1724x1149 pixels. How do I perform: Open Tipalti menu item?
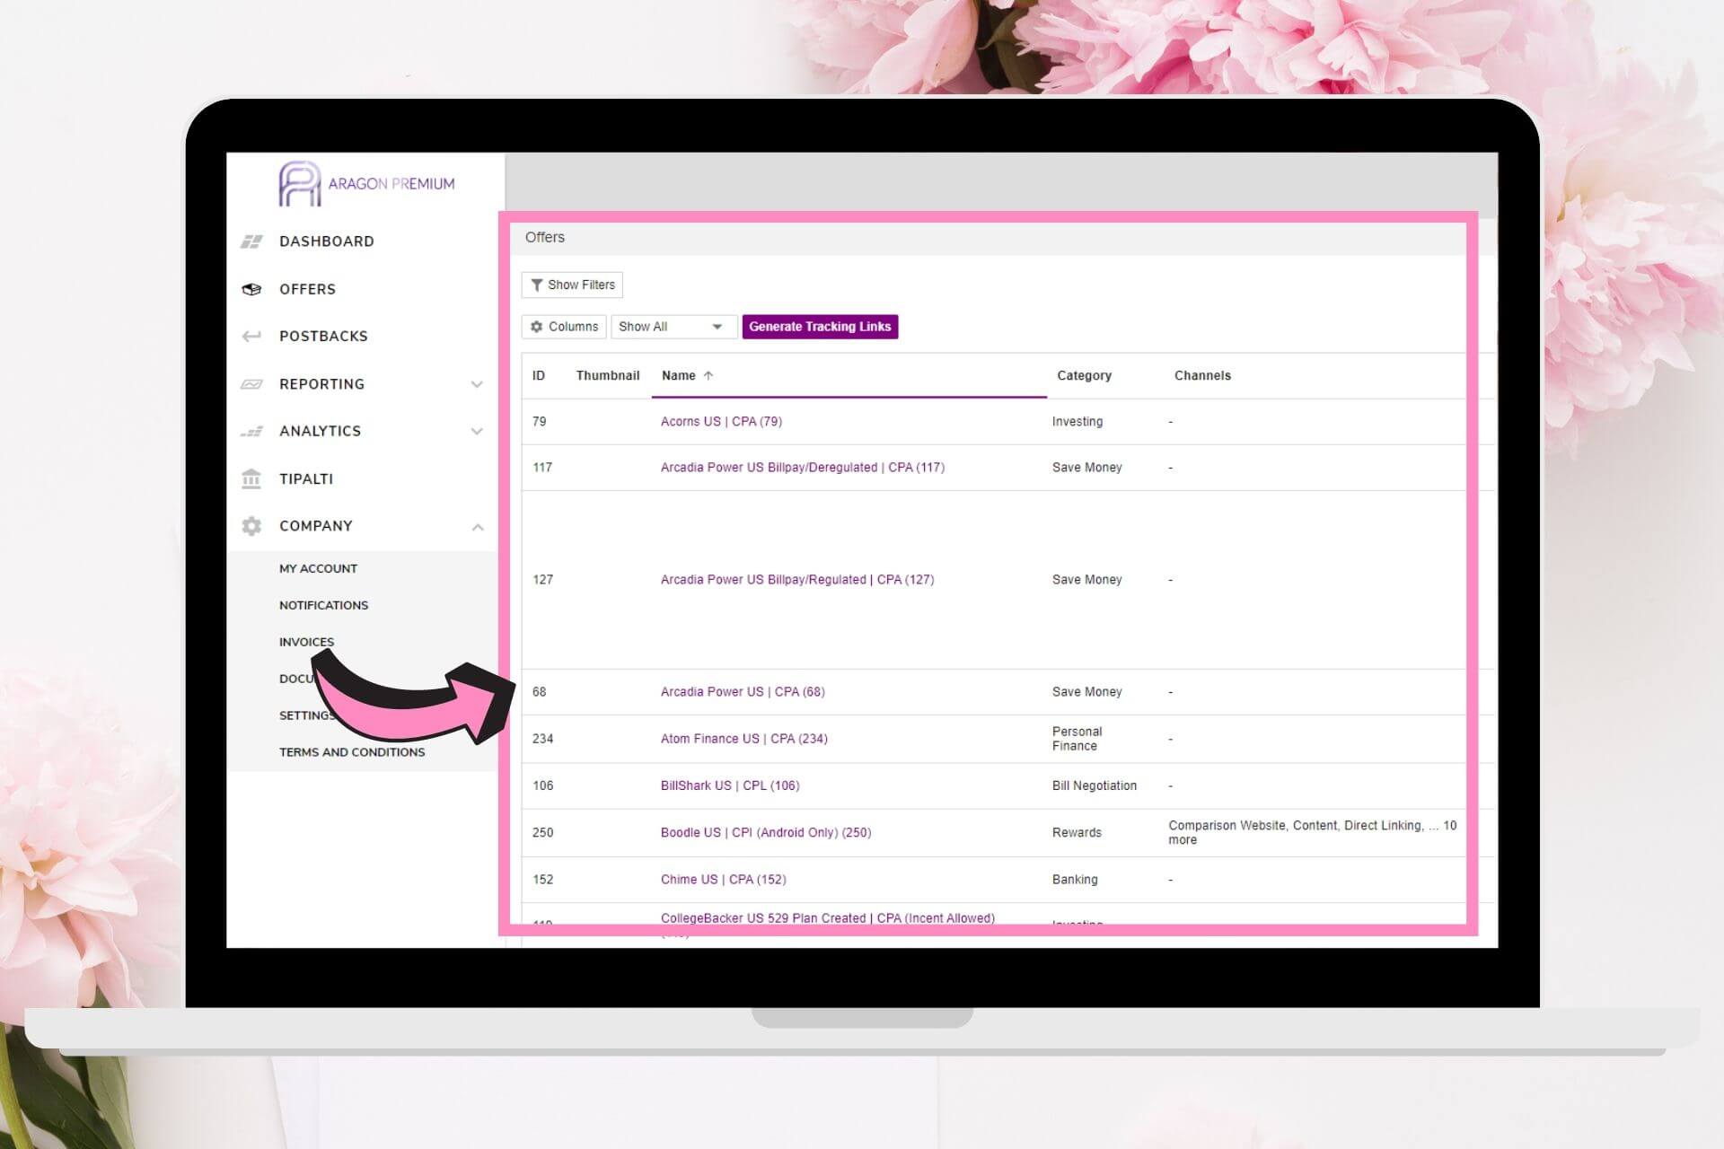click(306, 479)
